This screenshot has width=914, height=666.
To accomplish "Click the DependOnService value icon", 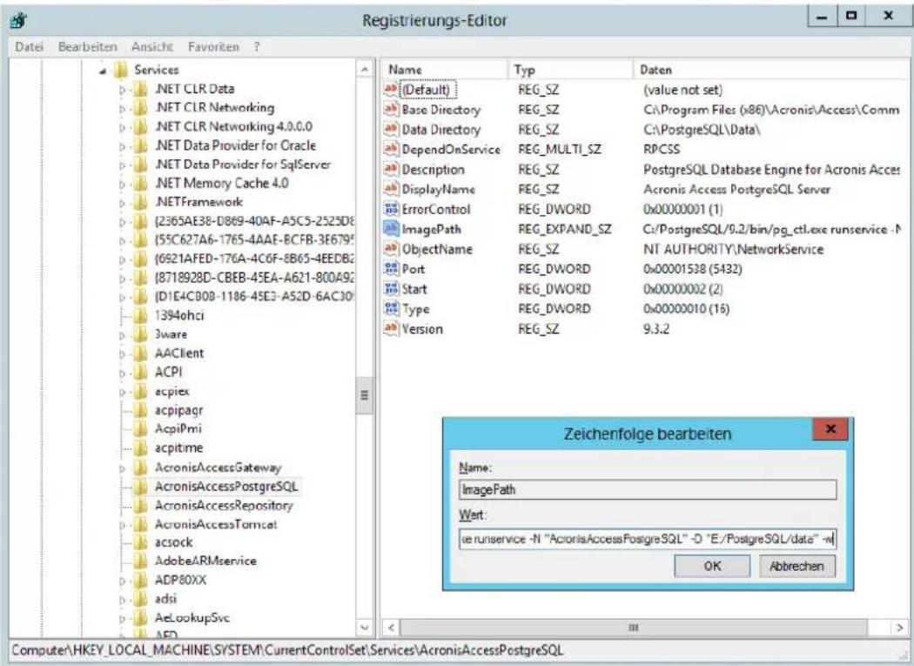I will tap(391, 149).
